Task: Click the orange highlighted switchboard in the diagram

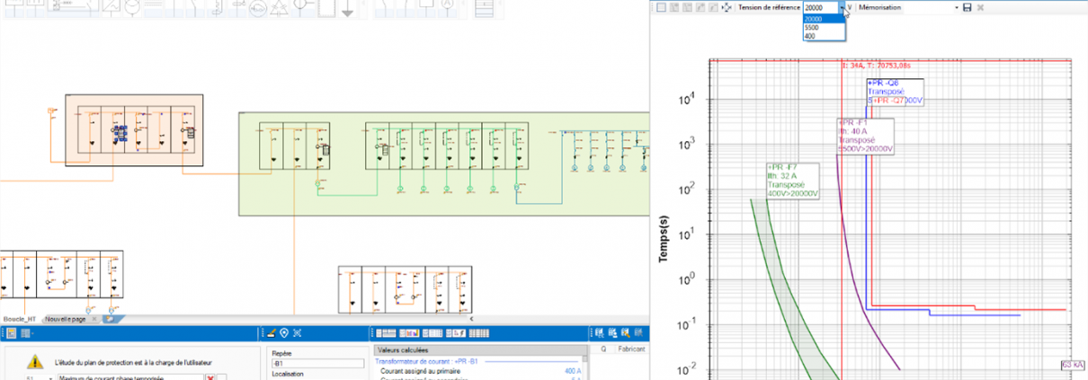Action: click(x=133, y=131)
